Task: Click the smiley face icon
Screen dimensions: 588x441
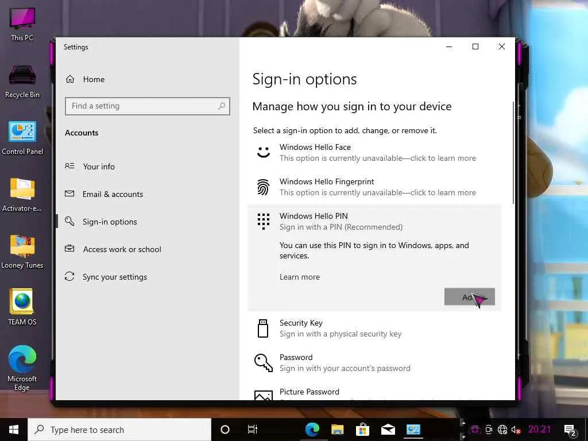Action: point(263,152)
